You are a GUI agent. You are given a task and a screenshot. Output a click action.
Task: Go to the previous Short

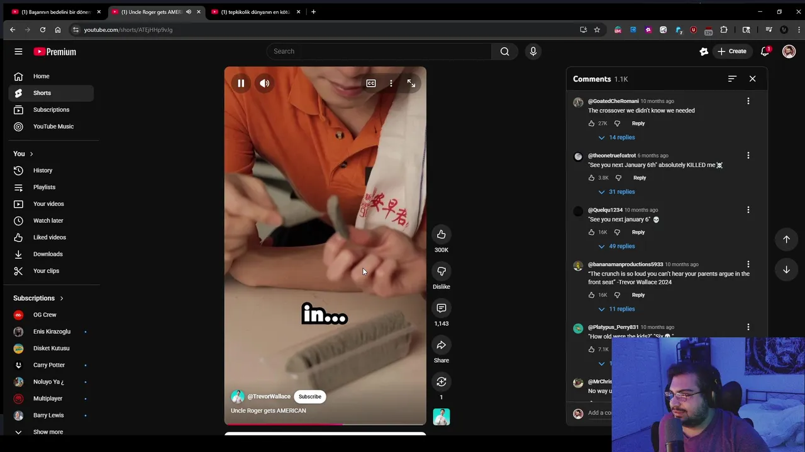pyautogui.click(x=786, y=239)
